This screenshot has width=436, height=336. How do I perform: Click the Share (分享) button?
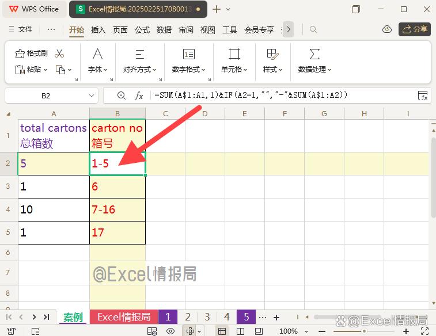(415, 29)
